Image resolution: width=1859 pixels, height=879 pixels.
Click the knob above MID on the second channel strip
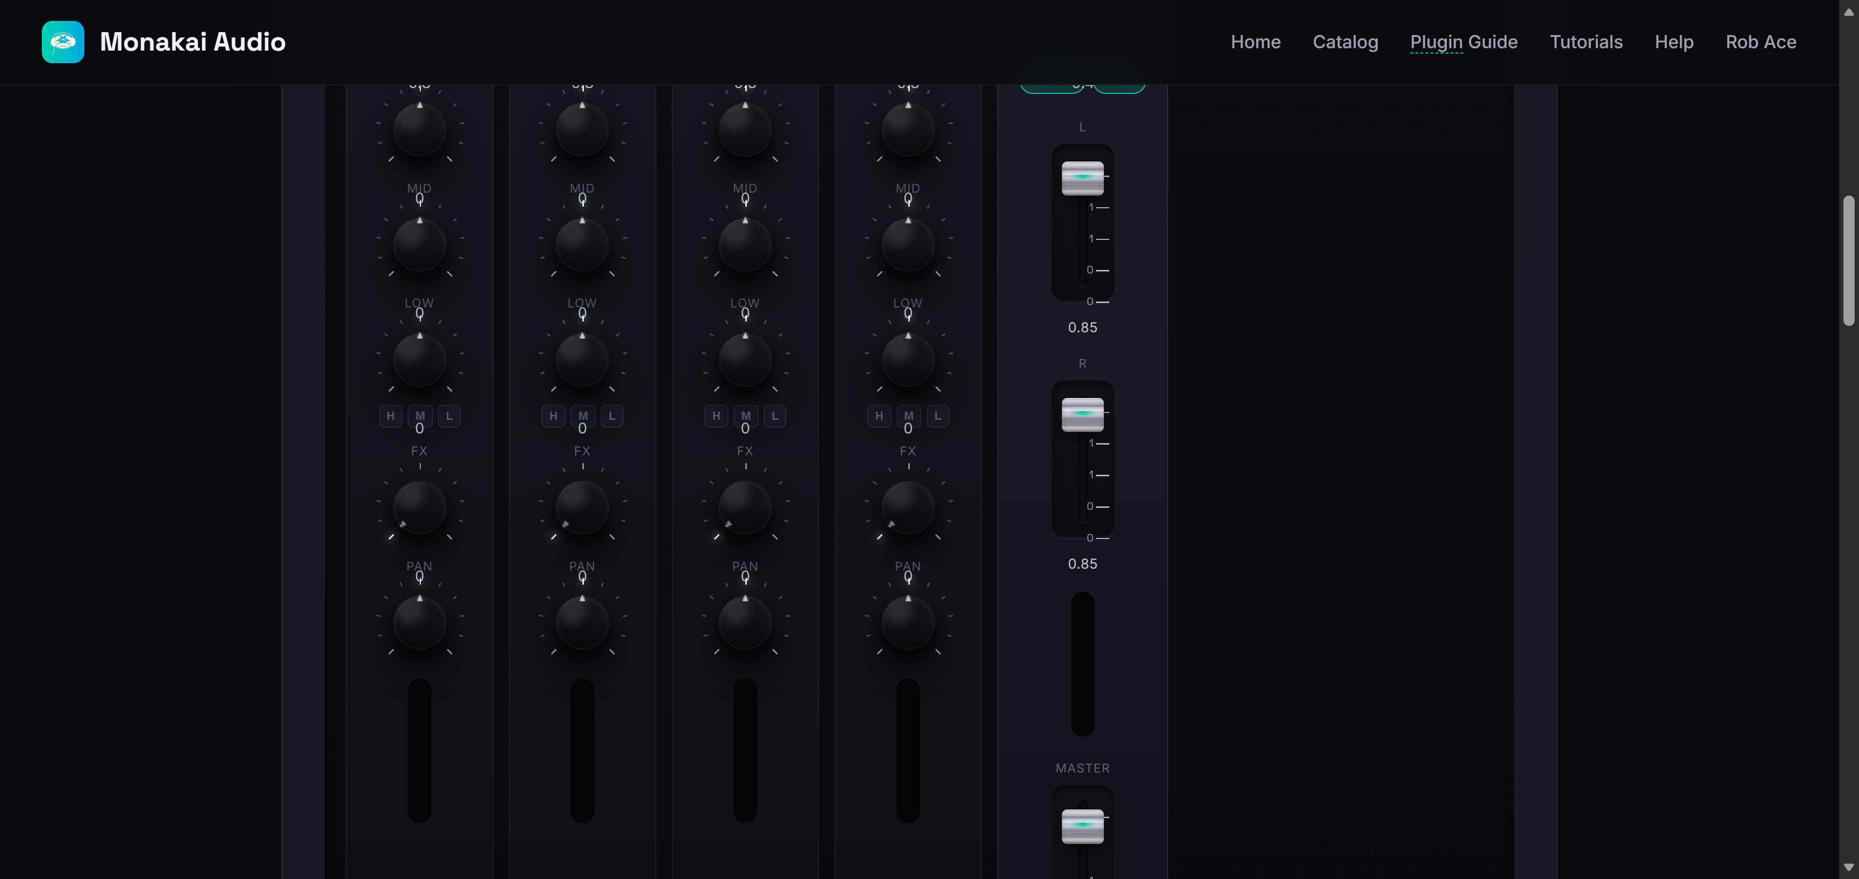click(582, 130)
